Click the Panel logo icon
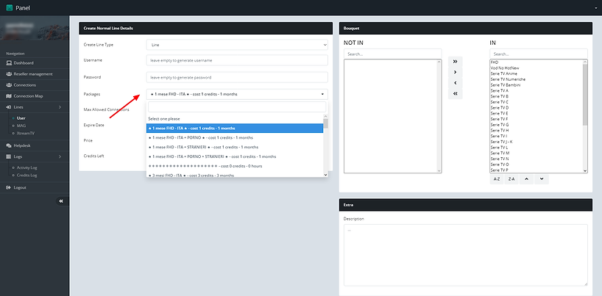 [x=10, y=7]
